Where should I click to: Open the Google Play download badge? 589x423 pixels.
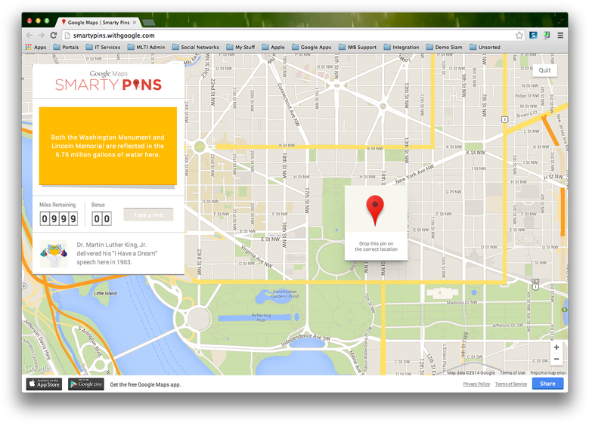[86, 384]
